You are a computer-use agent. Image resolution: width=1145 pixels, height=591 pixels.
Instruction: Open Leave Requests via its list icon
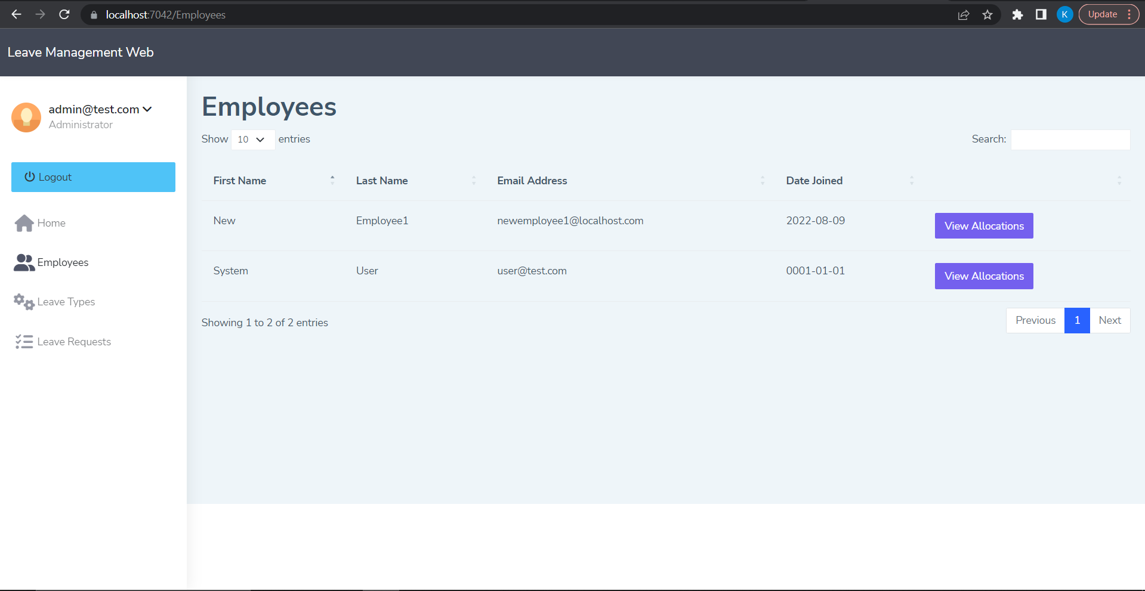[23, 341]
